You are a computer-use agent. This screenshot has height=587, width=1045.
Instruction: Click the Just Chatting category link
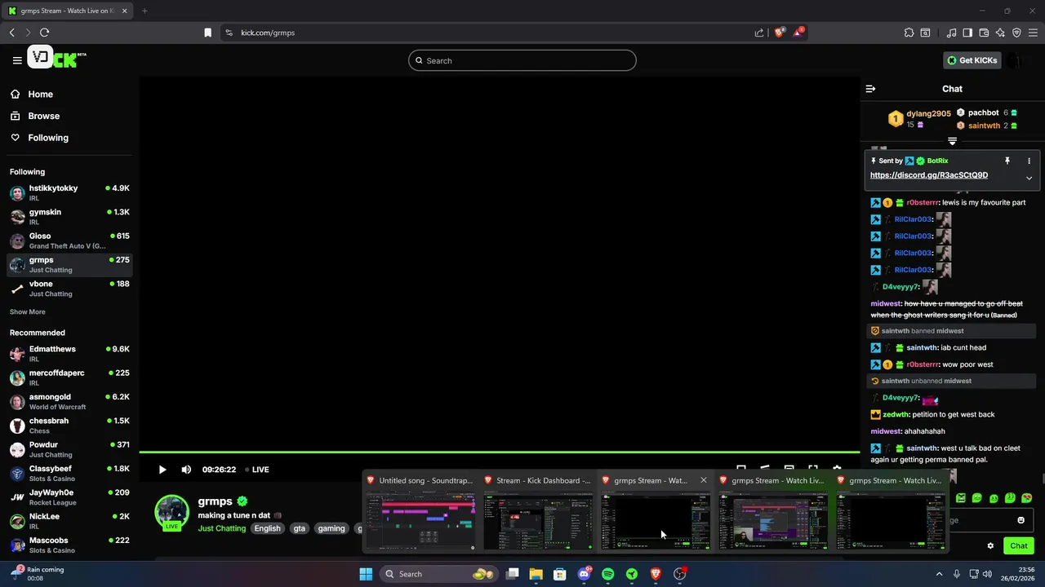point(222,528)
